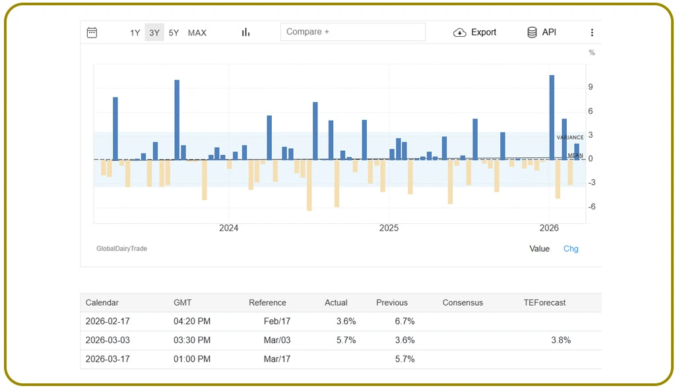Screen dimensions: 677x388
Task: Select the 3Y time range
Action: click(x=154, y=32)
